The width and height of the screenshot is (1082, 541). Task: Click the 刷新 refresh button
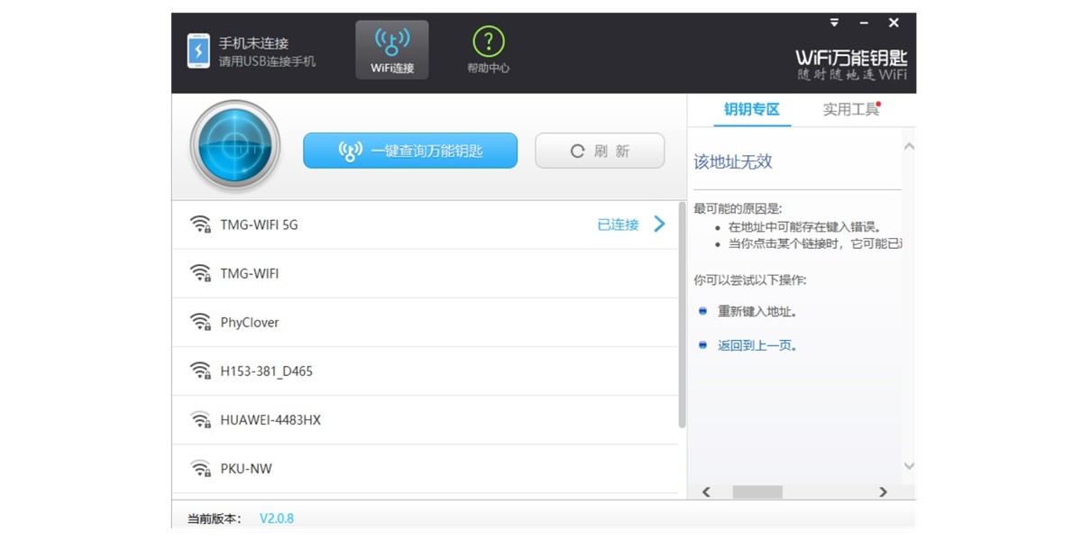pos(599,151)
